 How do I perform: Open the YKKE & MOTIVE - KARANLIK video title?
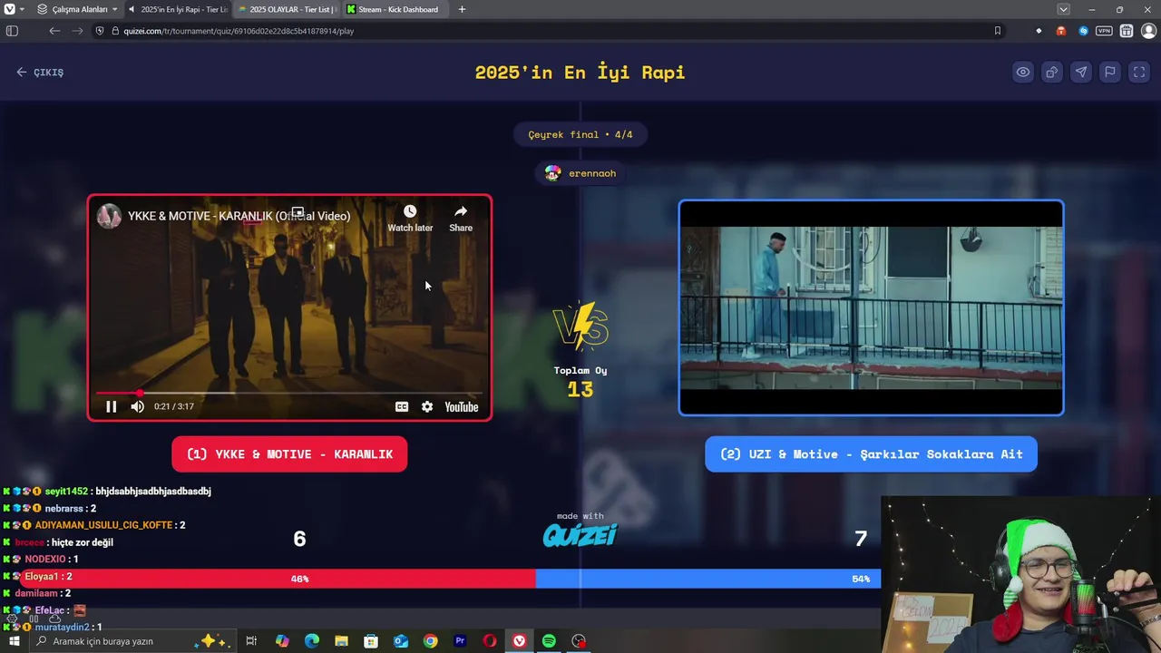click(x=239, y=216)
